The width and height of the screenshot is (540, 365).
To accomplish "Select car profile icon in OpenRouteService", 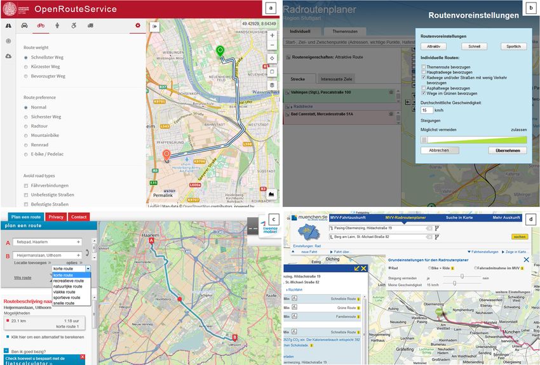I will click(24, 25).
